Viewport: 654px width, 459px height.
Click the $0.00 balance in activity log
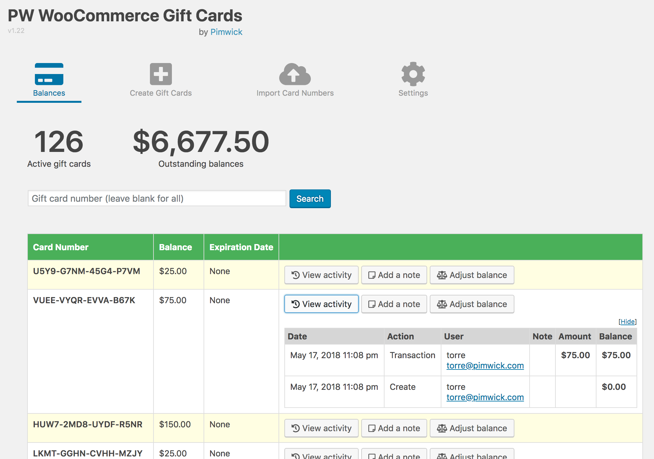coord(614,387)
